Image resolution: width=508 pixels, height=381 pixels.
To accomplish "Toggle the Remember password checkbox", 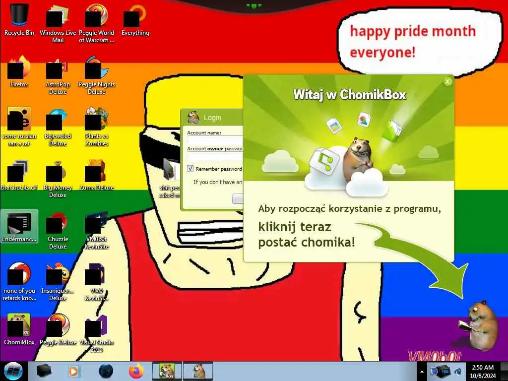I will coord(190,169).
